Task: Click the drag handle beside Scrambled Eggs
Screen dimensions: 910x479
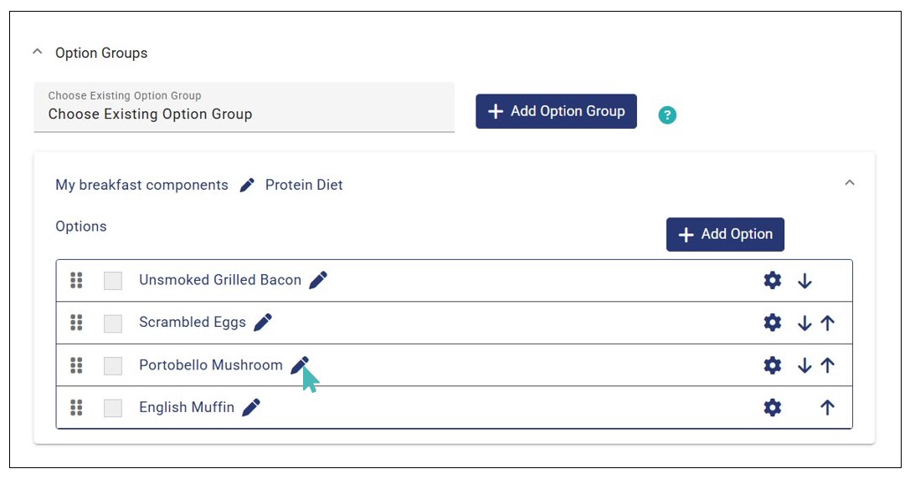Action: pyautogui.click(x=76, y=323)
